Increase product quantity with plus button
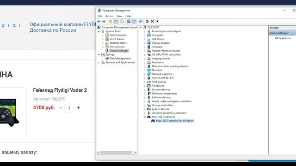 pos(78,107)
